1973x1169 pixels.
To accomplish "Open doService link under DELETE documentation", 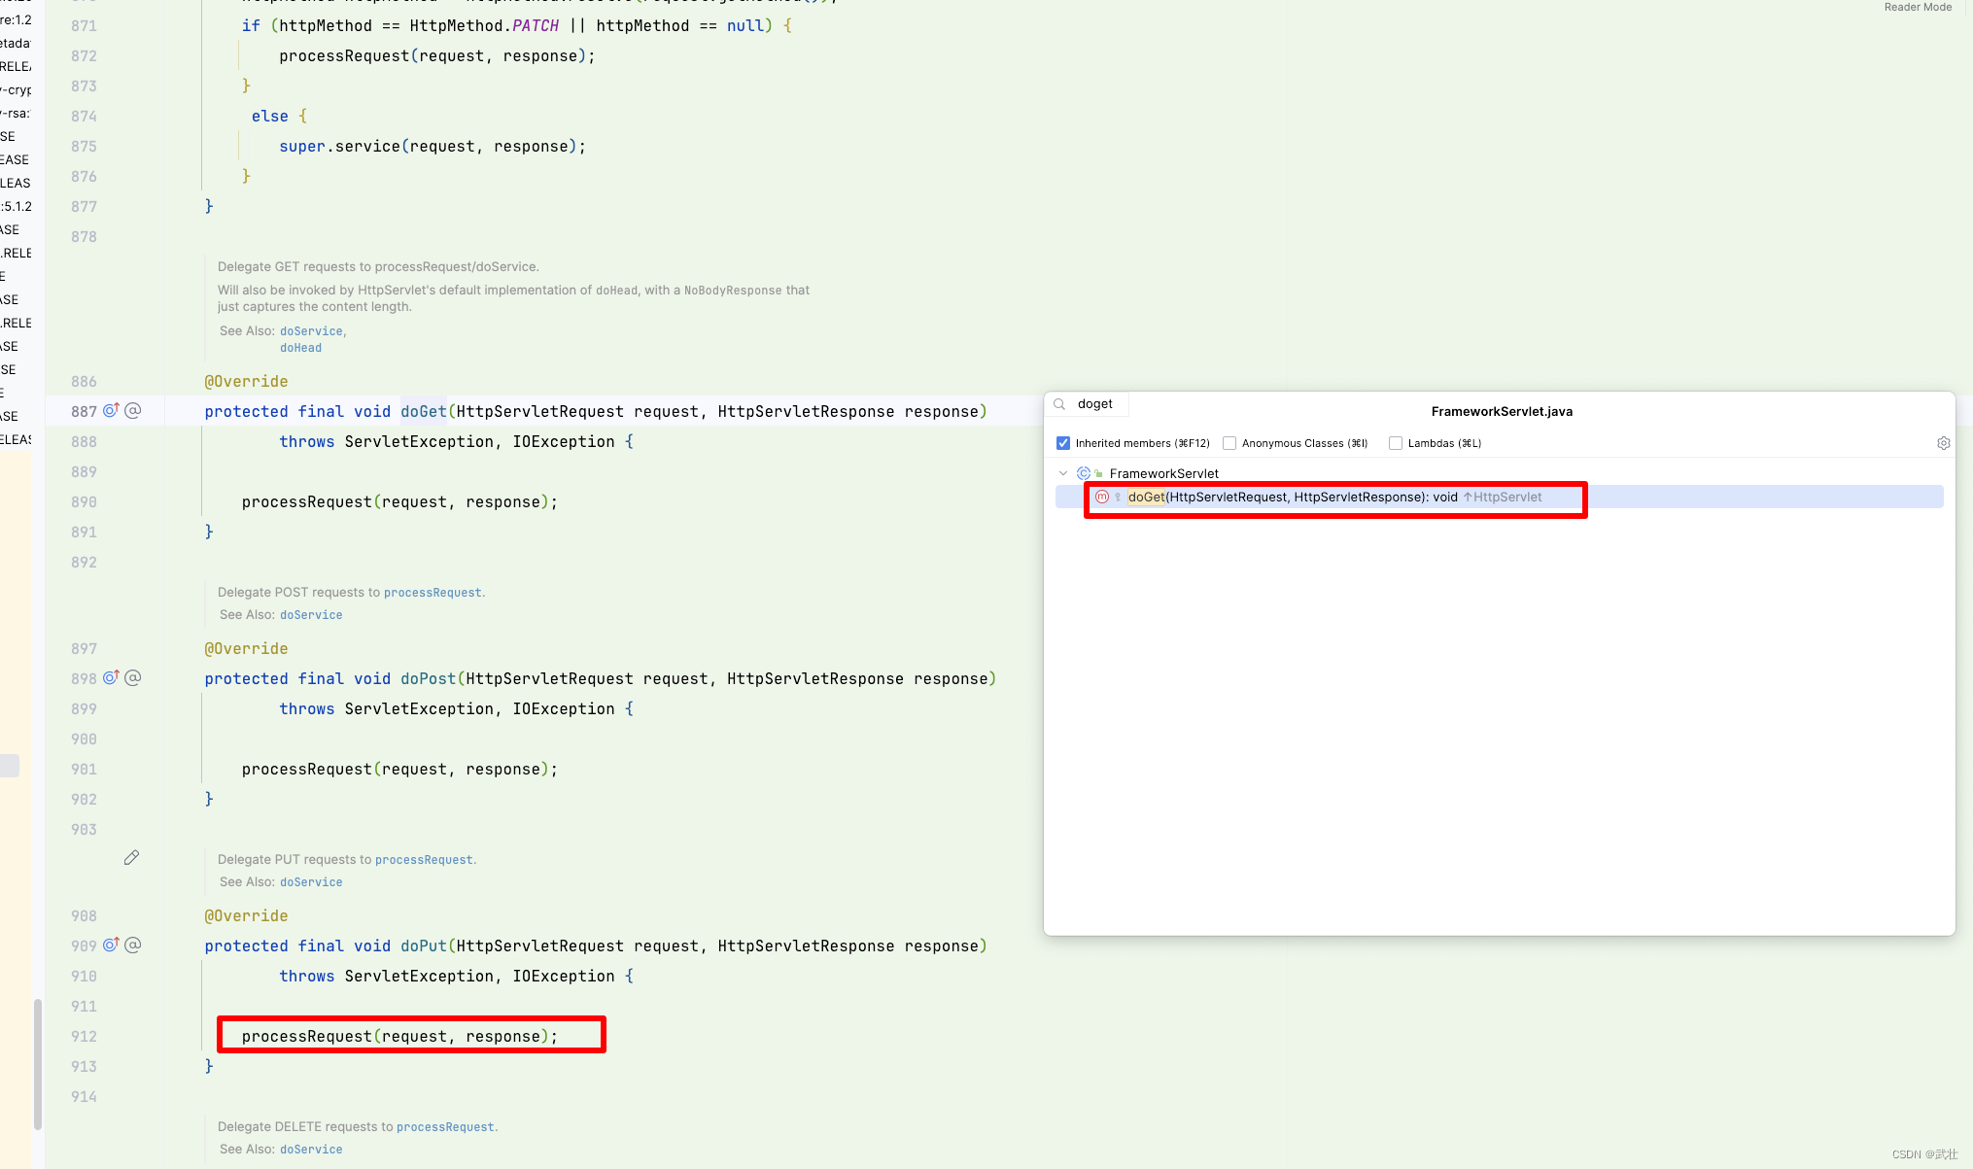I will [311, 1149].
